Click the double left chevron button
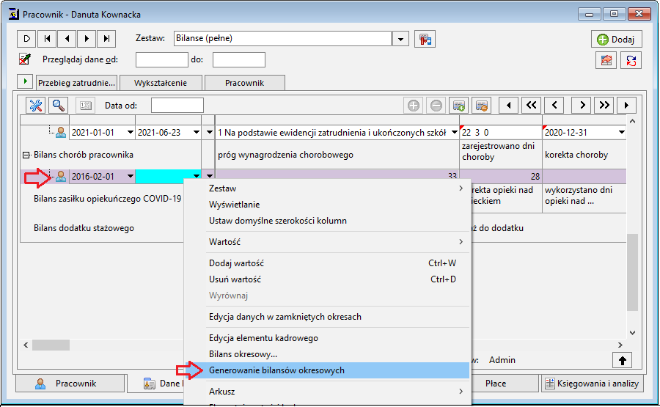The height and width of the screenshot is (407, 660). pyautogui.click(x=531, y=105)
